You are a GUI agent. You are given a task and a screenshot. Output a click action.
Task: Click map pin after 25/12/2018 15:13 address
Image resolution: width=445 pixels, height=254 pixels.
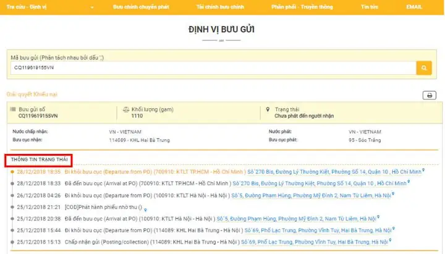[x=390, y=240]
